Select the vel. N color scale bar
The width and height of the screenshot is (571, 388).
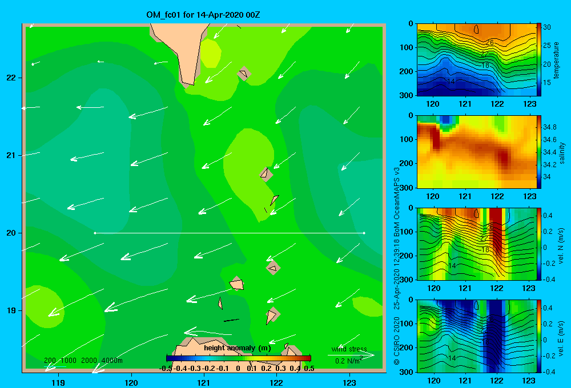coord(539,244)
